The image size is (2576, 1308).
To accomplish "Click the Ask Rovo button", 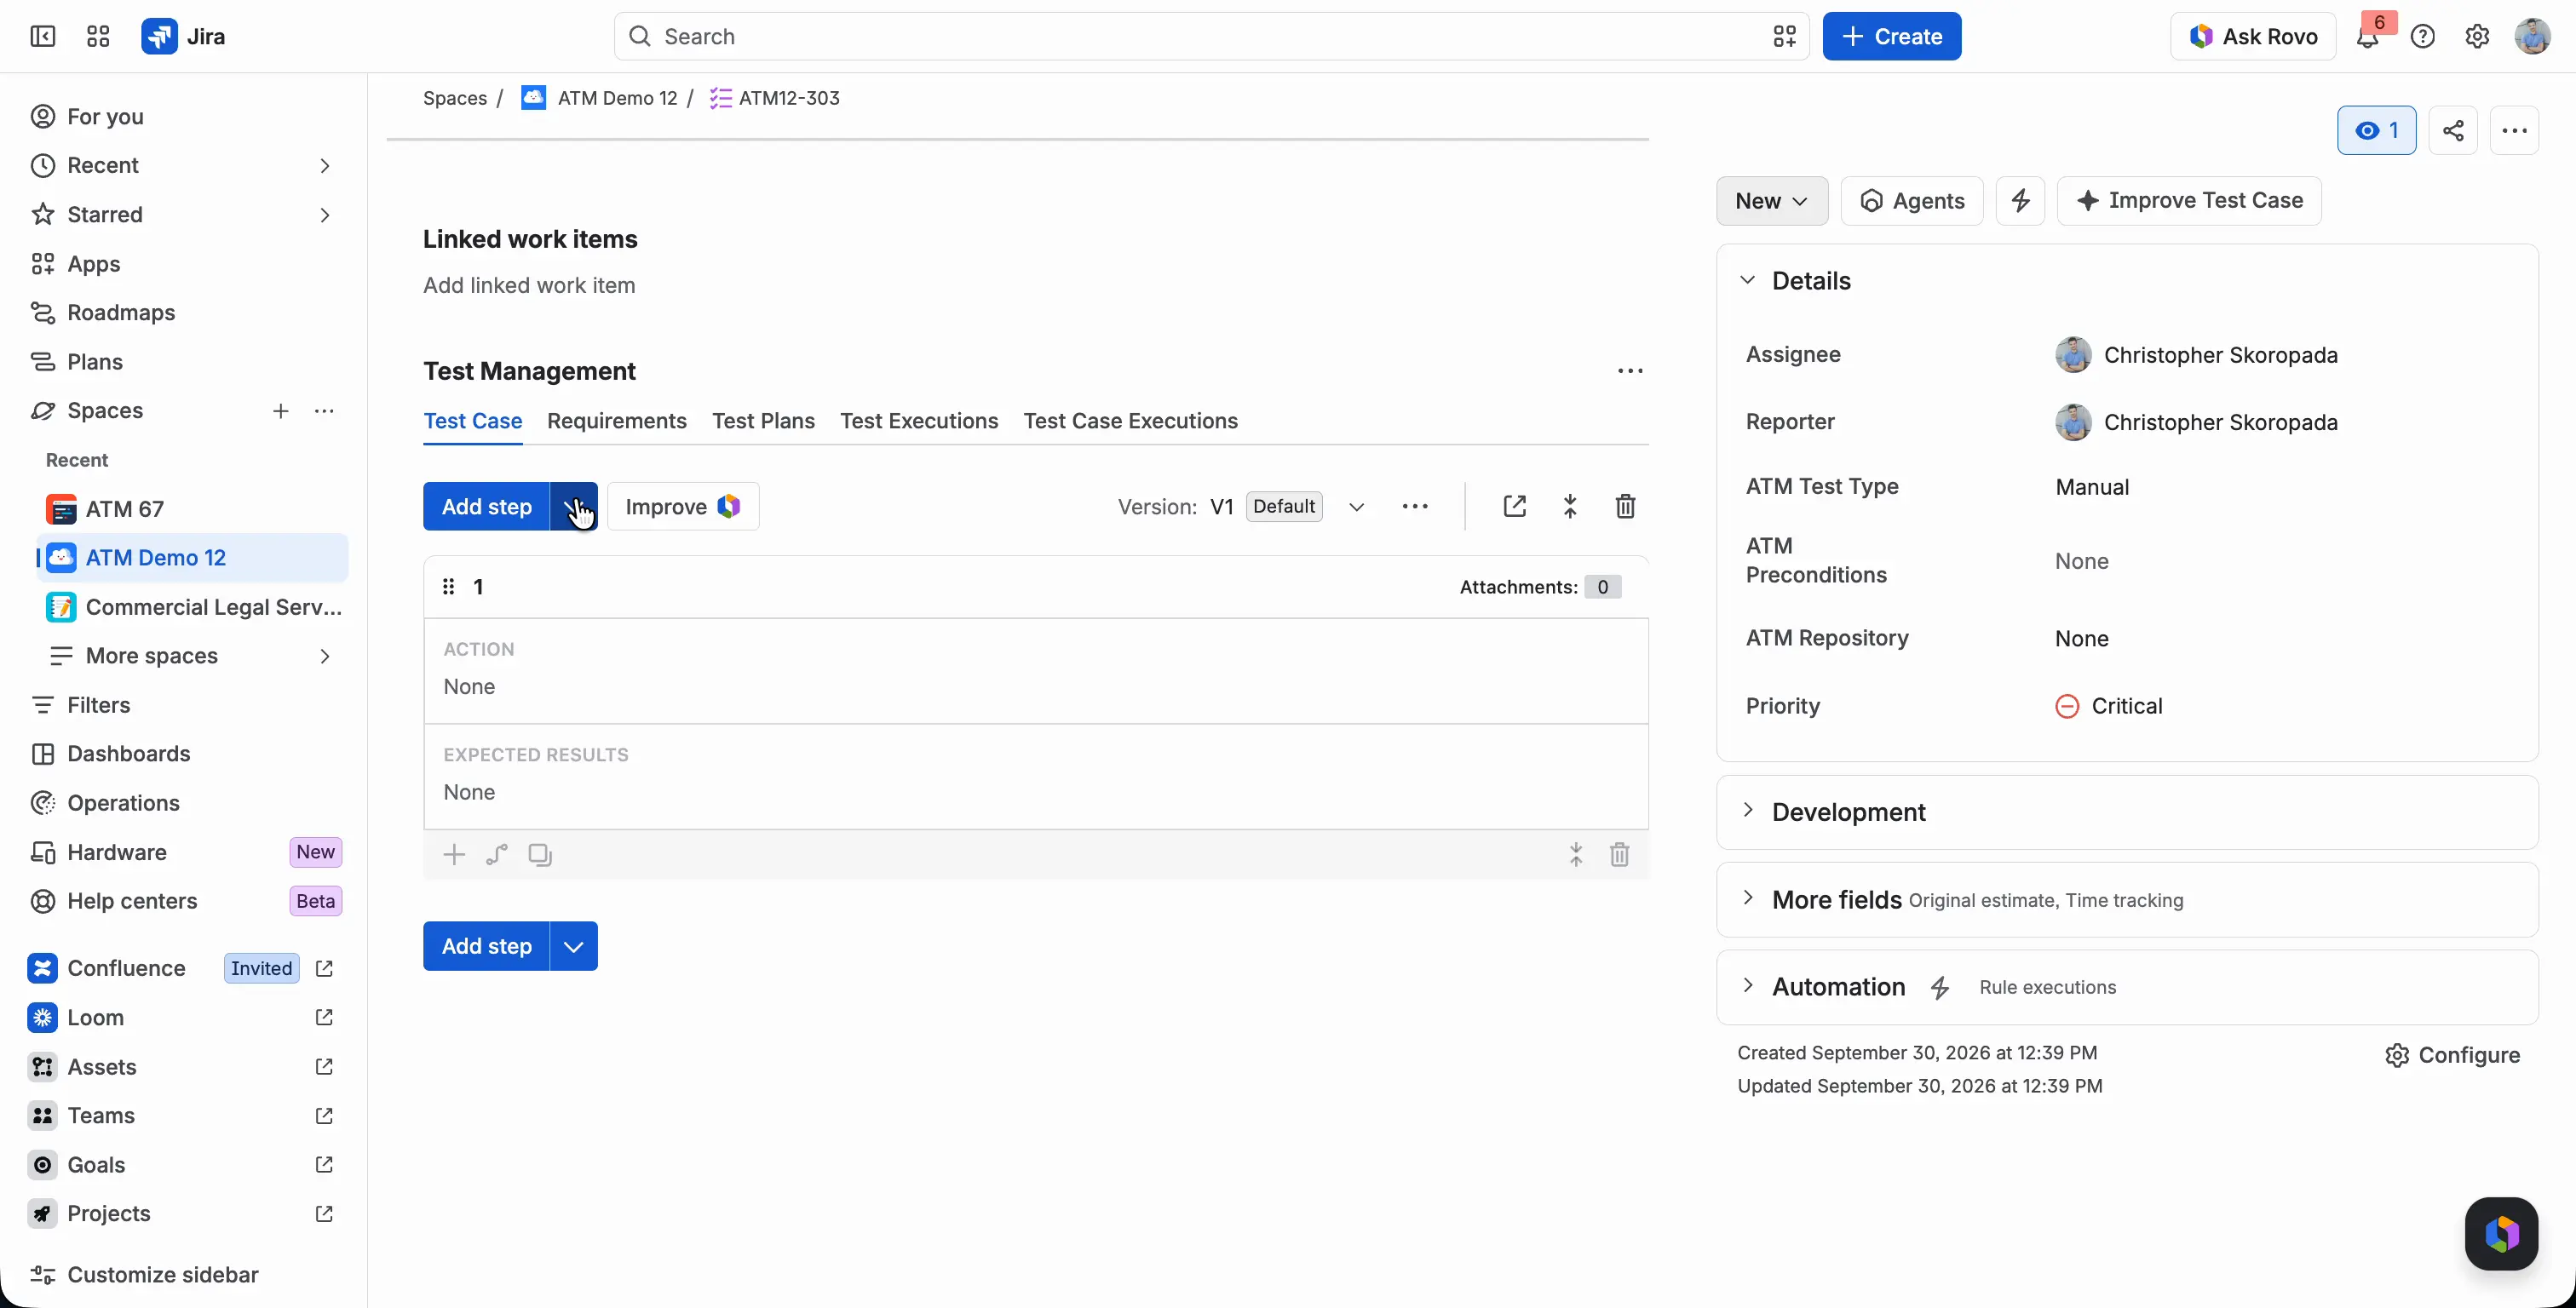I will pos(2252,37).
